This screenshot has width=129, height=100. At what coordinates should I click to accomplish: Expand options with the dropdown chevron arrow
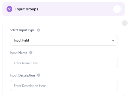pos(113,40)
